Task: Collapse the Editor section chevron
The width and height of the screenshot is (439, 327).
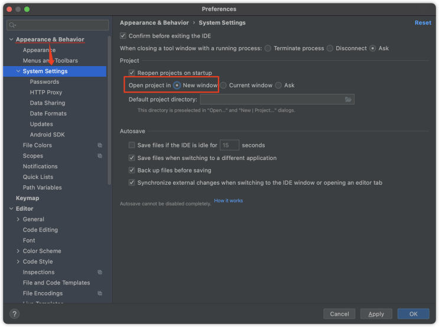Action: pos(11,209)
